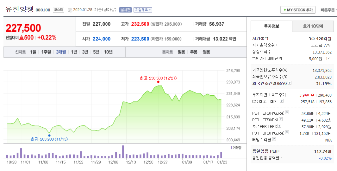
Task: Open help icon for PBR BPS(FnGuide)
Action: (x=287, y=132)
